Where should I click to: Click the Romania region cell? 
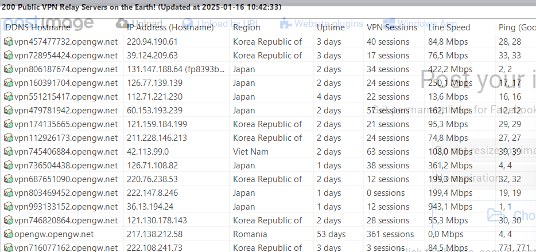tap(250, 234)
